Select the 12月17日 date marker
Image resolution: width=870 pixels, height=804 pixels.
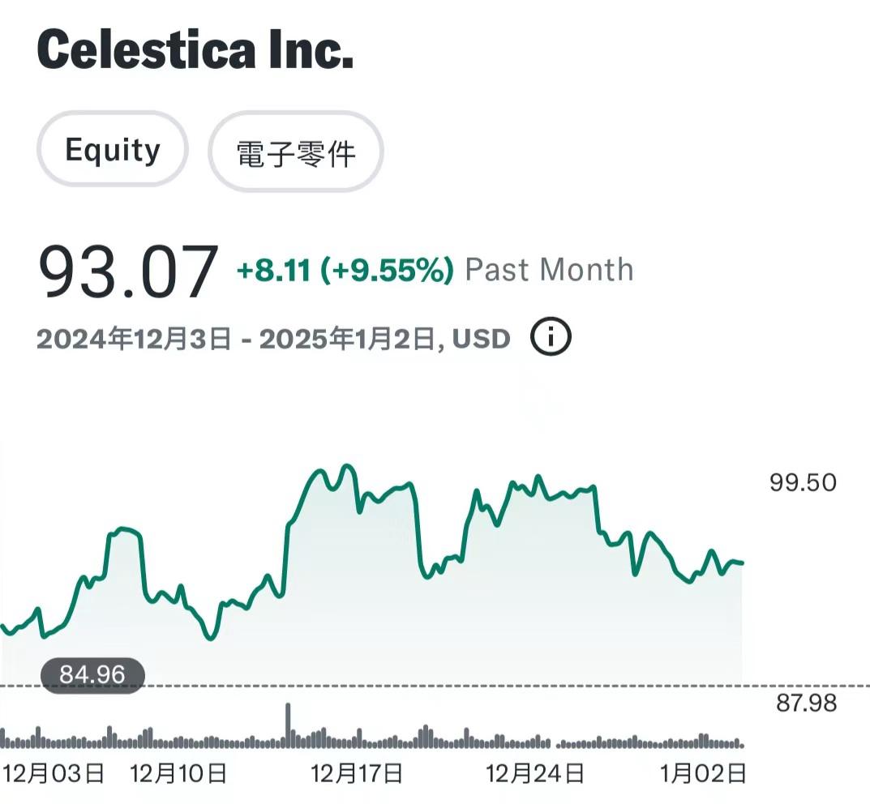point(357,773)
